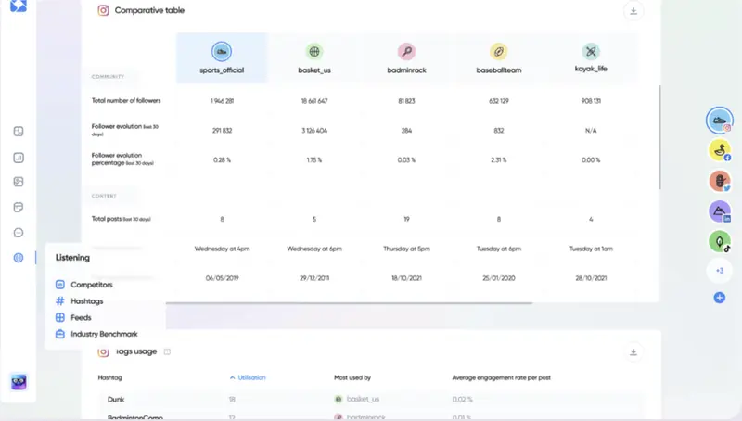The width and height of the screenshot is (742, 421).
Task: Switch to the Facebook profile avatar
Action: click(x=719, y=150)
